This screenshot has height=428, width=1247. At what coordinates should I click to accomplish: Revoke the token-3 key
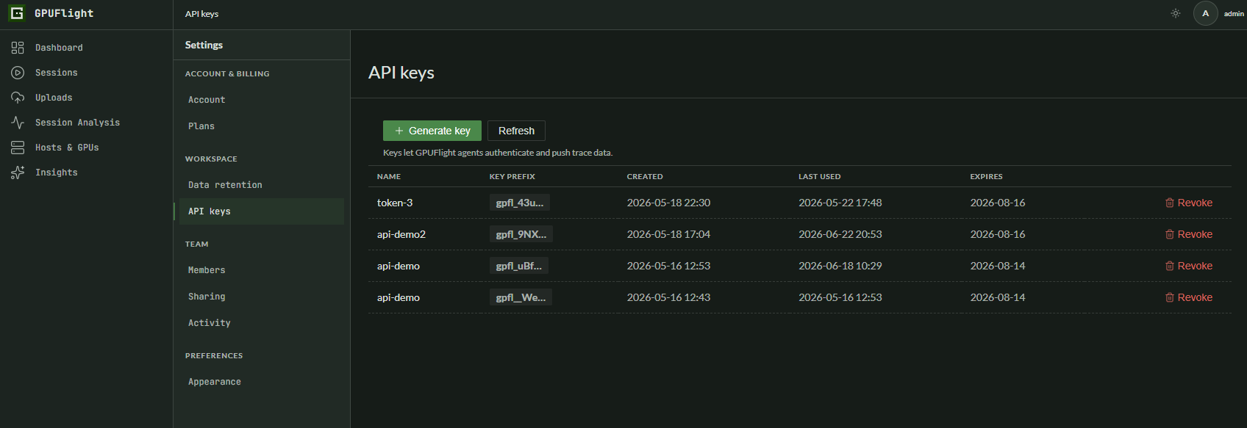pos(1189,203)
